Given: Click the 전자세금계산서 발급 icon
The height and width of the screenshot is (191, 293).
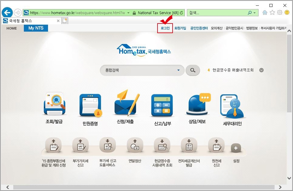Looking at the screenshot, I should click(x=189, y=145).
